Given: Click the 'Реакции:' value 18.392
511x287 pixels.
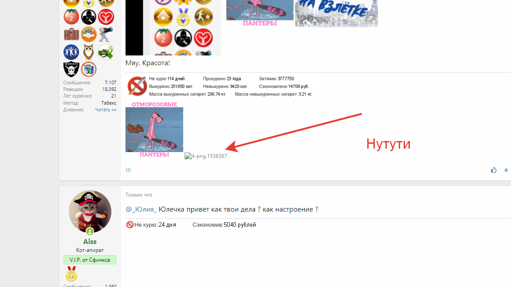Looking at the screenshot, I should pos(109,89).
